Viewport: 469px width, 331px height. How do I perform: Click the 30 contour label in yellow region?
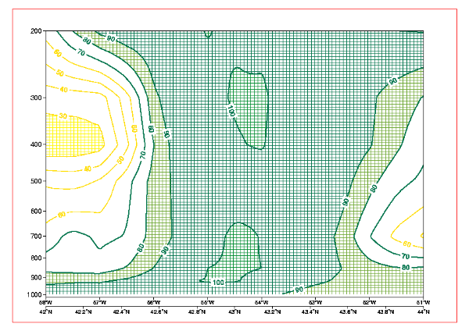64,116
